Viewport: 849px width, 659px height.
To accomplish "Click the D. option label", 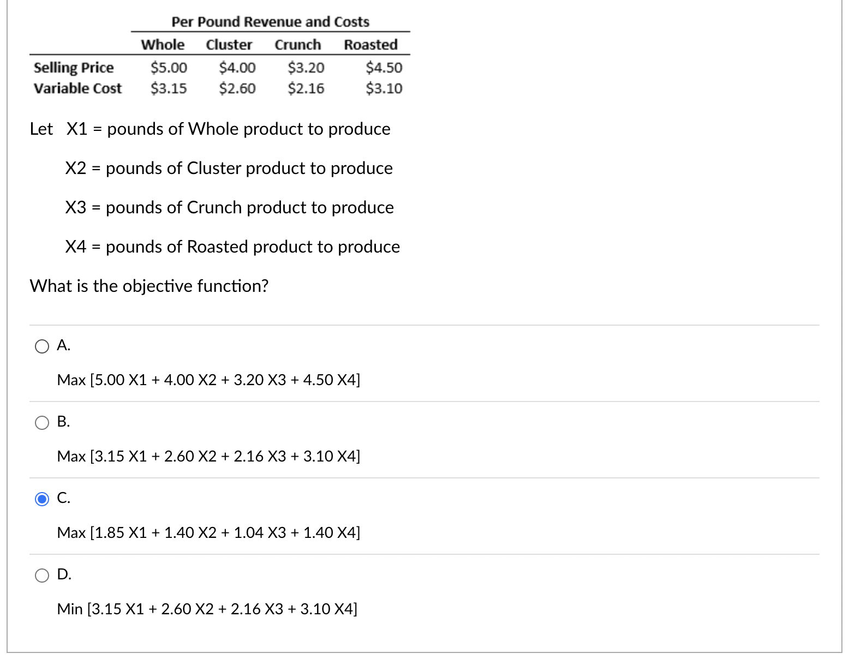I will point(63,574).
